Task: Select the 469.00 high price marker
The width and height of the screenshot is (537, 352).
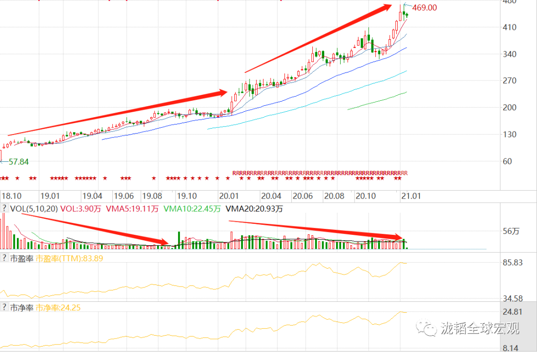Action: click(425, 7)
